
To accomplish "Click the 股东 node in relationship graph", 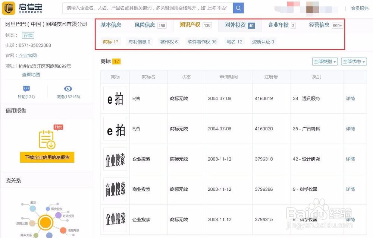I will [x=33, y=209].
